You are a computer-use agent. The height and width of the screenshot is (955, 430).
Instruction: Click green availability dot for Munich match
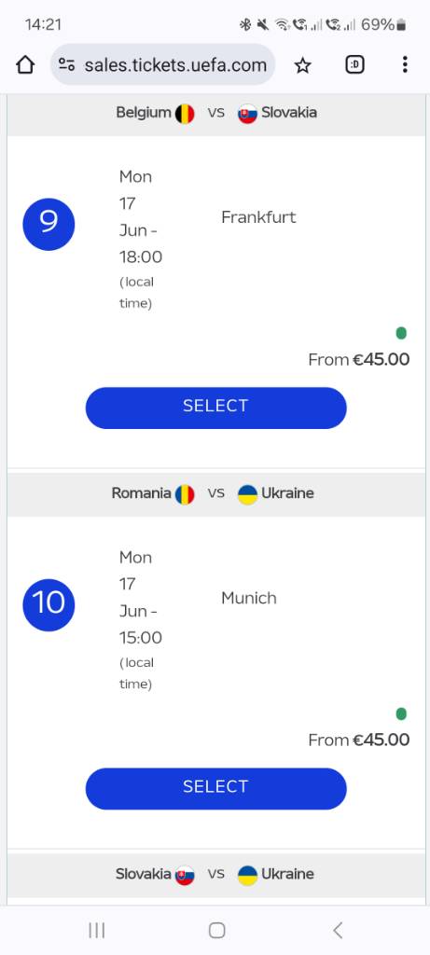(x=401, y=713)
